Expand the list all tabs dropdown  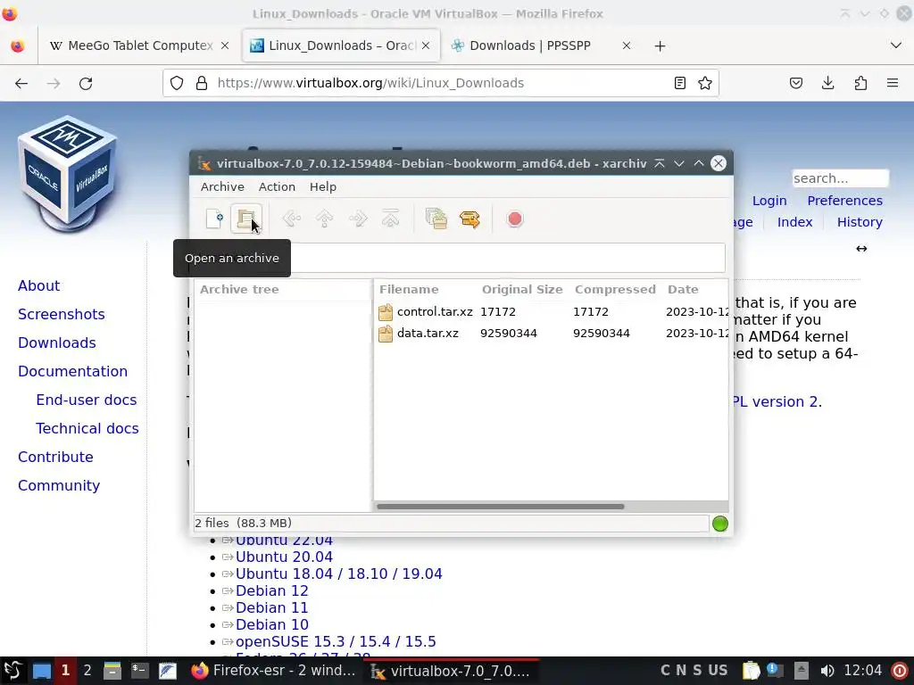[x=896, y=45]
